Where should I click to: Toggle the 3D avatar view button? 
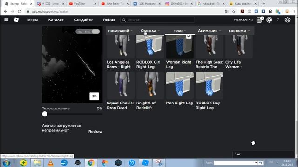click(x=94, y=96)
